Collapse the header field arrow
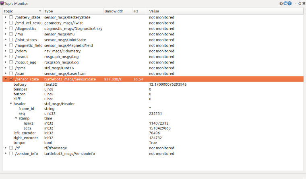The width and height of the screenshot is (306, 179). pos(11,104)
